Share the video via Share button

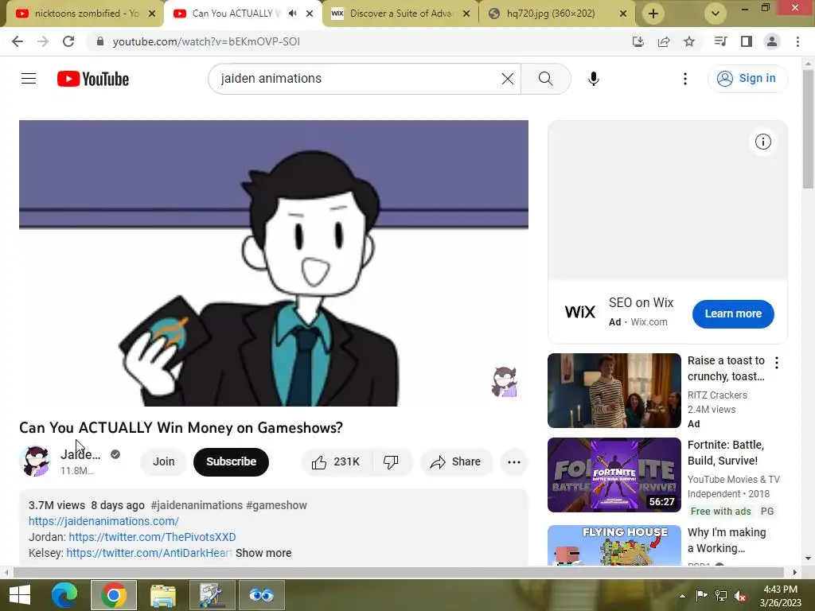click(x=456, y=462)
